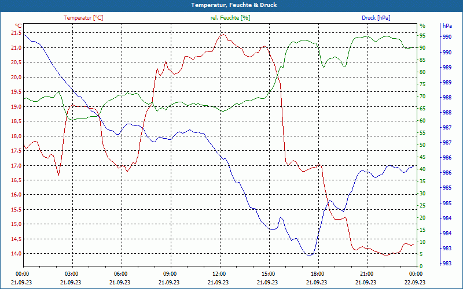
Task: Click the chart title 'Temperatur, Feuchte & Druck'
Action: (x=234, y=5)
